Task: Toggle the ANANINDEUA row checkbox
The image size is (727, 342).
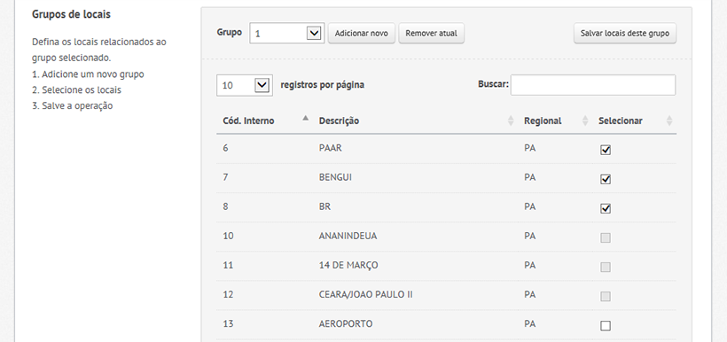Action: click(606, 237)
